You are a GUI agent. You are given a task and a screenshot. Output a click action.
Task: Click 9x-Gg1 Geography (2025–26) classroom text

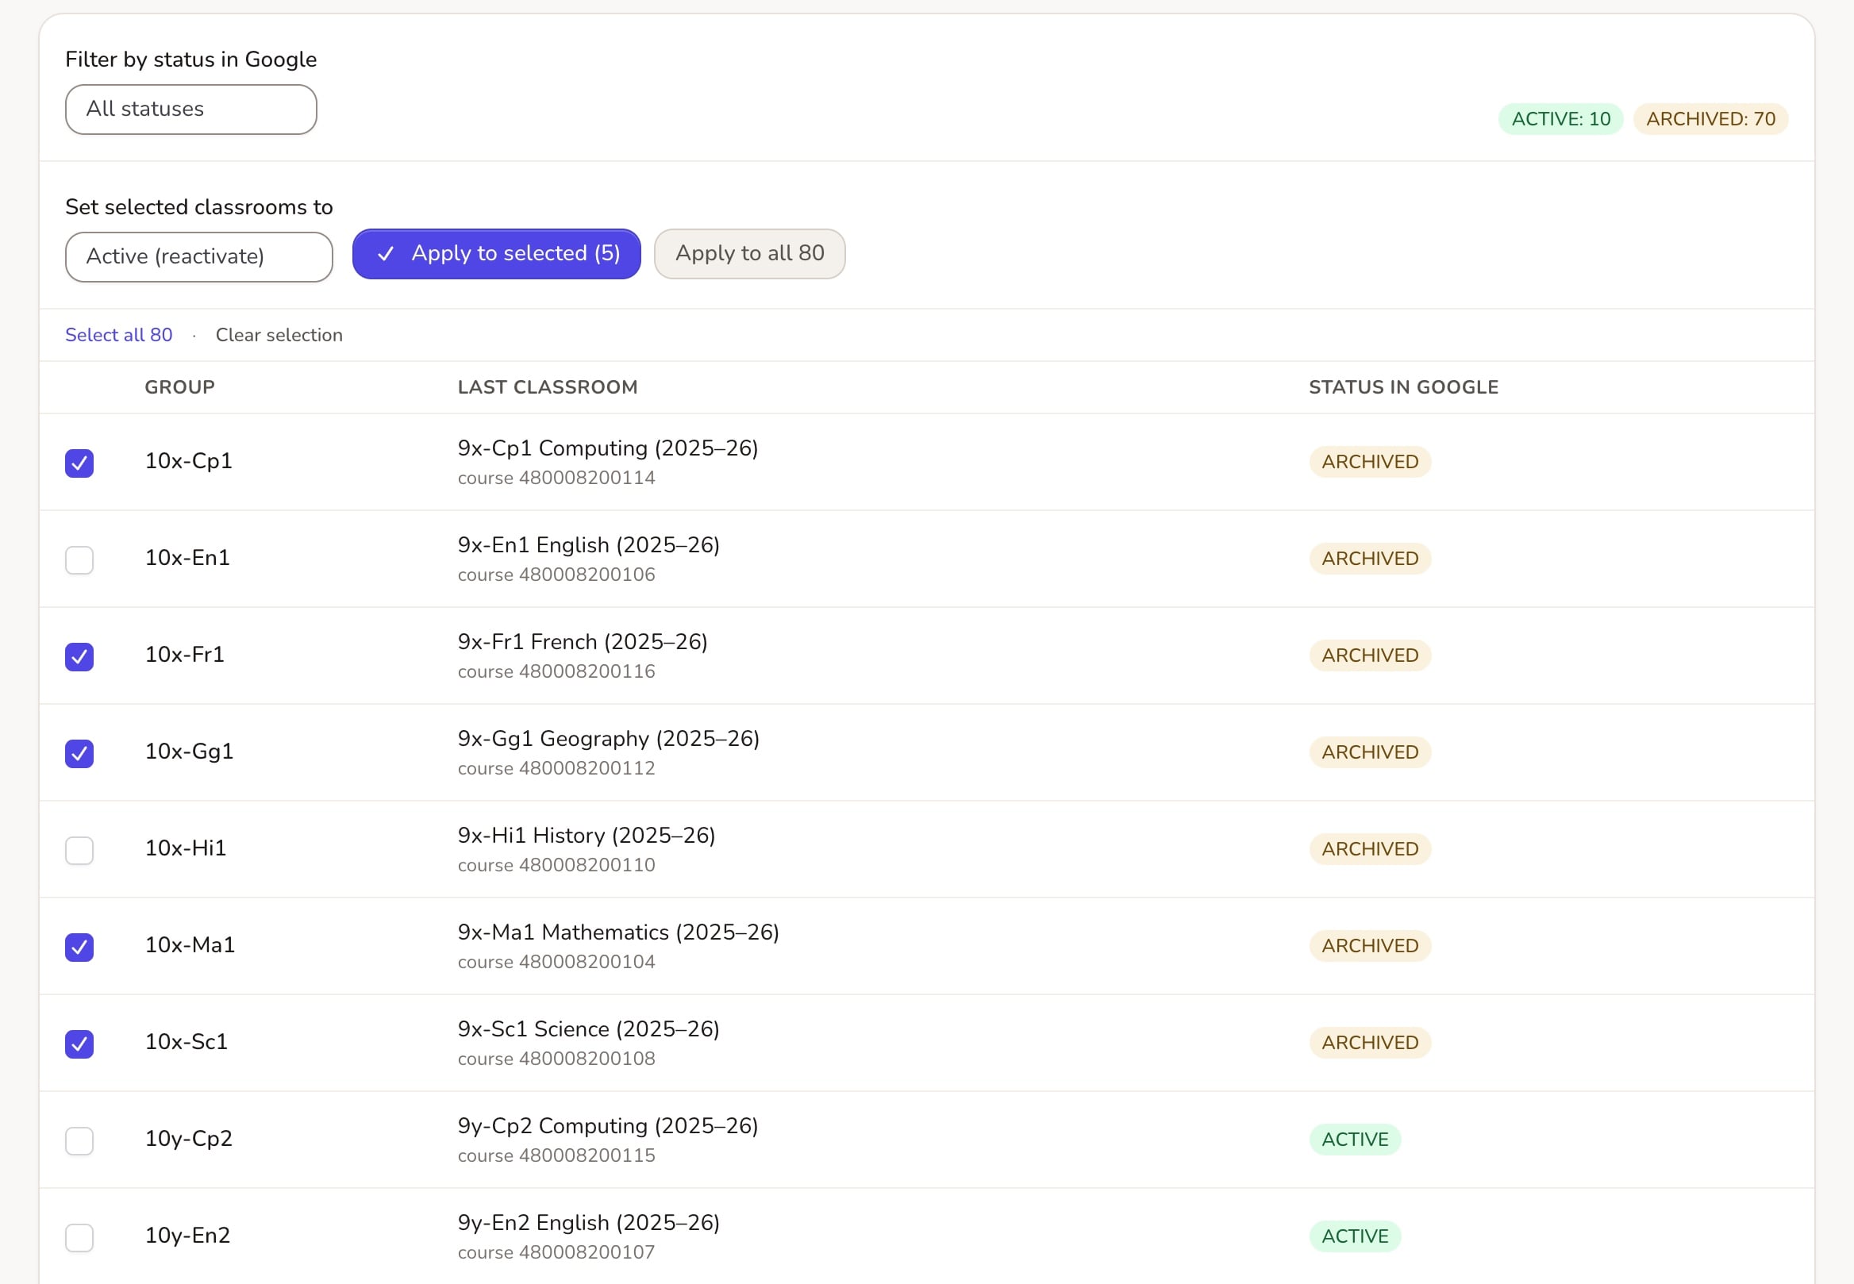click(608, 739)
